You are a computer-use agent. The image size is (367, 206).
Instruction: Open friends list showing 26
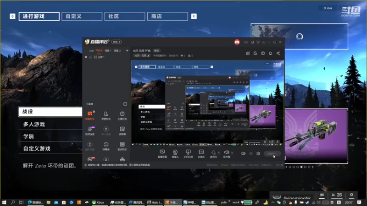coord(337,195)
